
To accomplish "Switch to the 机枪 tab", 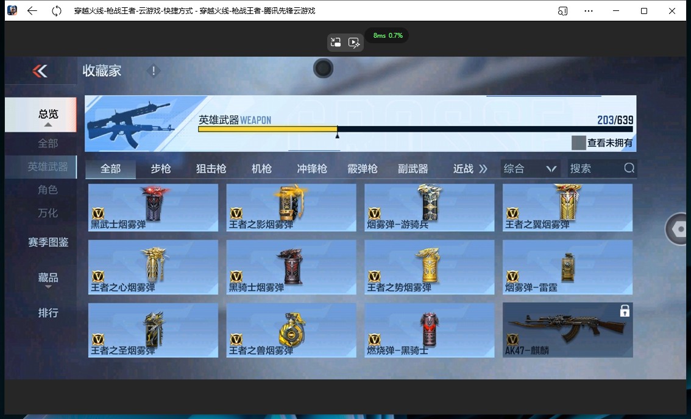I will [x=261, y=169].
